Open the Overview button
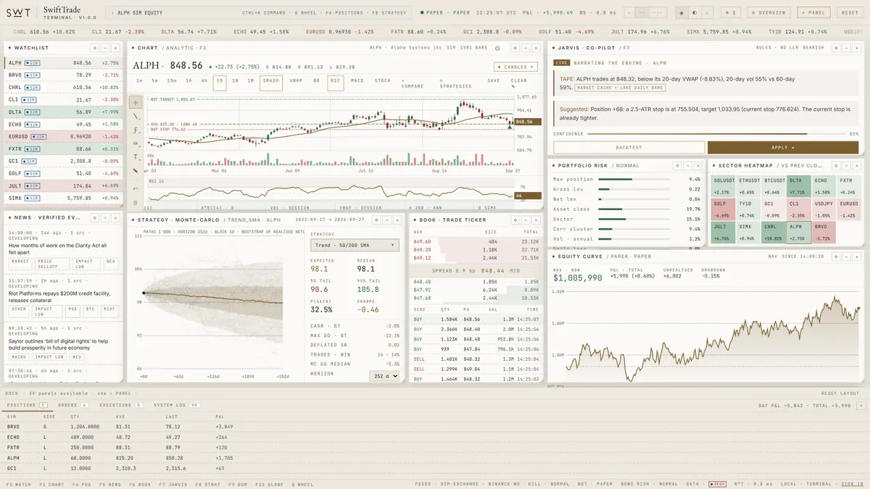This screenshot has width=870, height=489. pyautogui.click(x=769, y=12)
